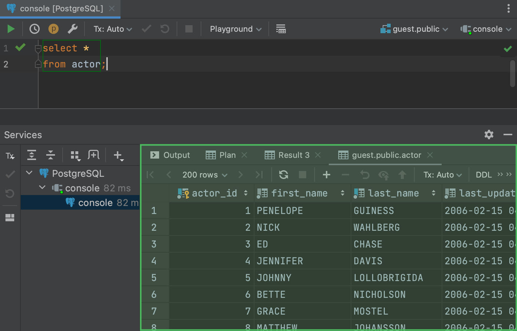Open the guest.public schema selector
517x331 pixels.
click(x=414, y=29)
